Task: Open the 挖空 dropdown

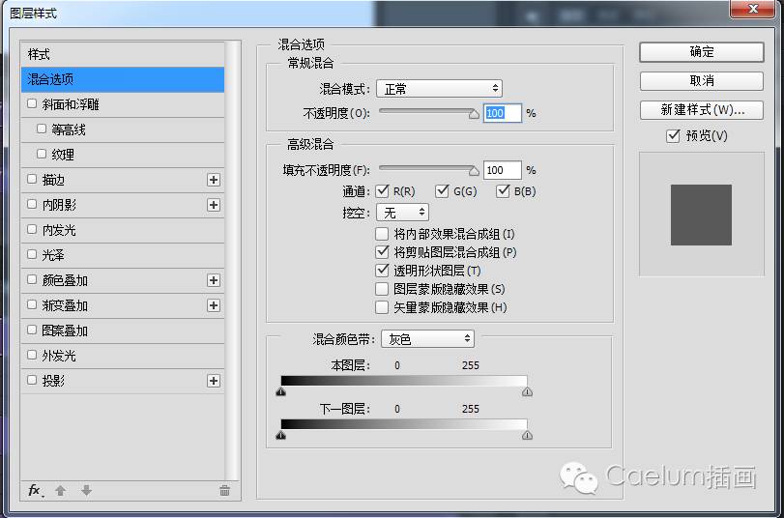Action: click(x=402, y=213)
